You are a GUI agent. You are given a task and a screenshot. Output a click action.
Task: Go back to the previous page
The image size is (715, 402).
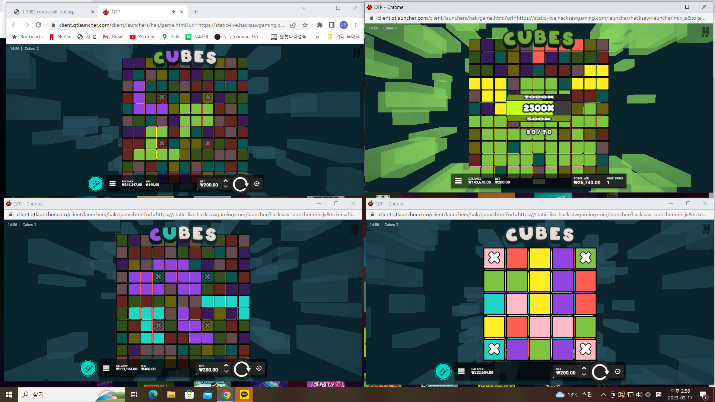[15, 25]
